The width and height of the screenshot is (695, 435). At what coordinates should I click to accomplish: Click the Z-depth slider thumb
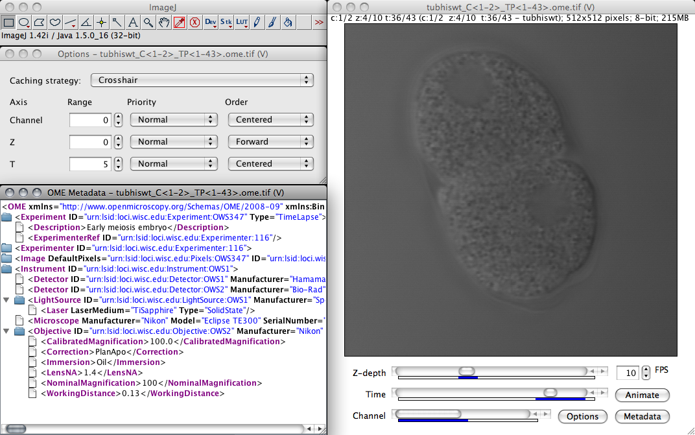[467, 371]
